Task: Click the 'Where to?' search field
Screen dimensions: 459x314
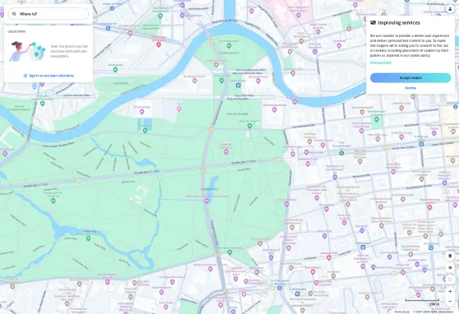Action: pyautogui.click(x=48, y=14)
